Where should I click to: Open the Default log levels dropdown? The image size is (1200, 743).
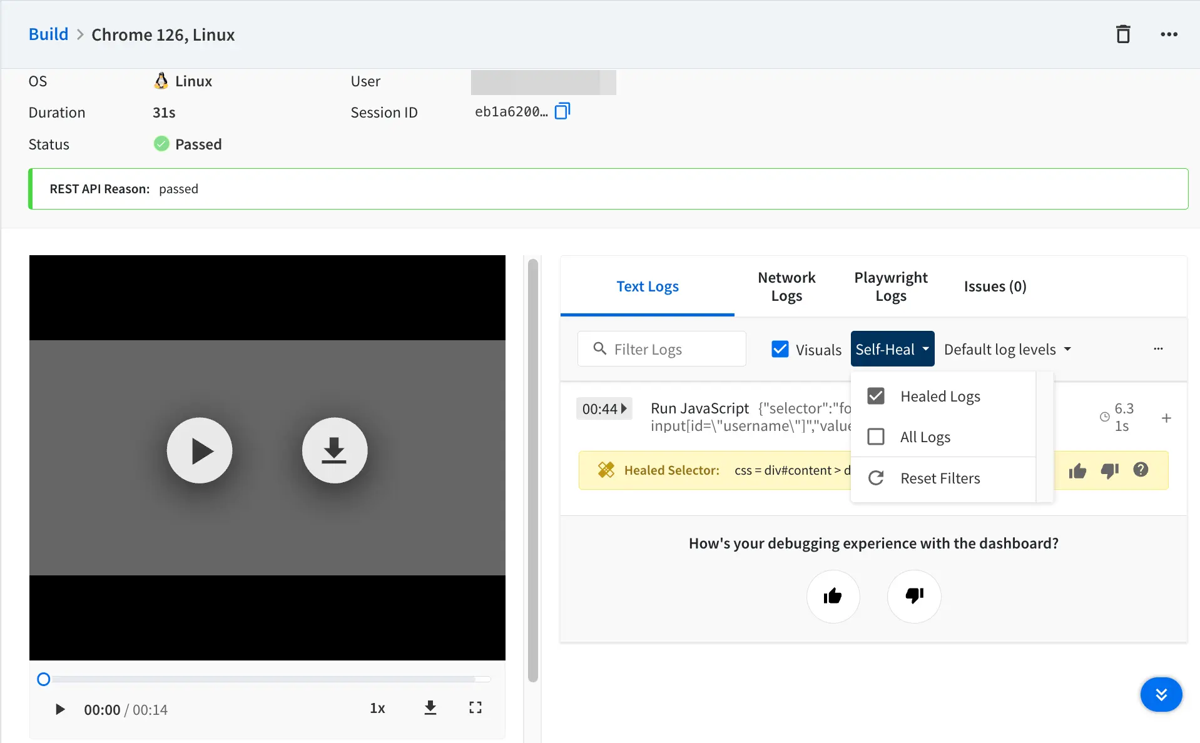(x=1007, y=349)
